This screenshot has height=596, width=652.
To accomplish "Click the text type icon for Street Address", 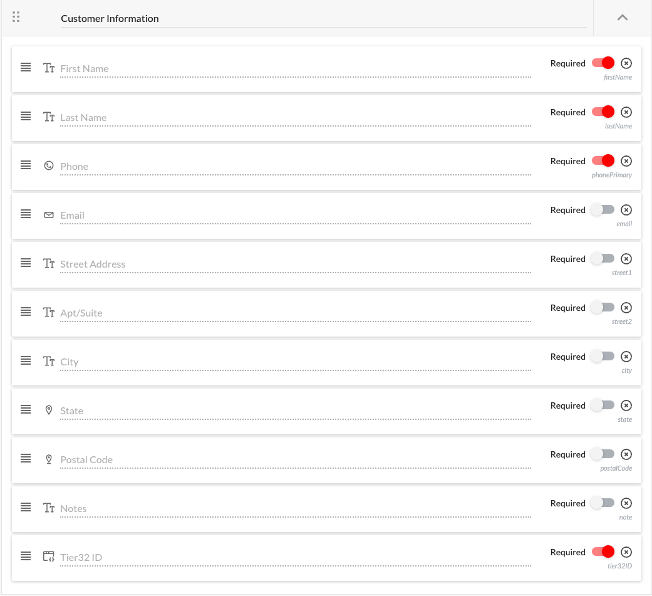I will [49, 263].
